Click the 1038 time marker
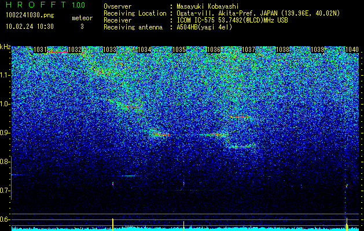This screenshot has height=231, width=364. pos(283,50)
